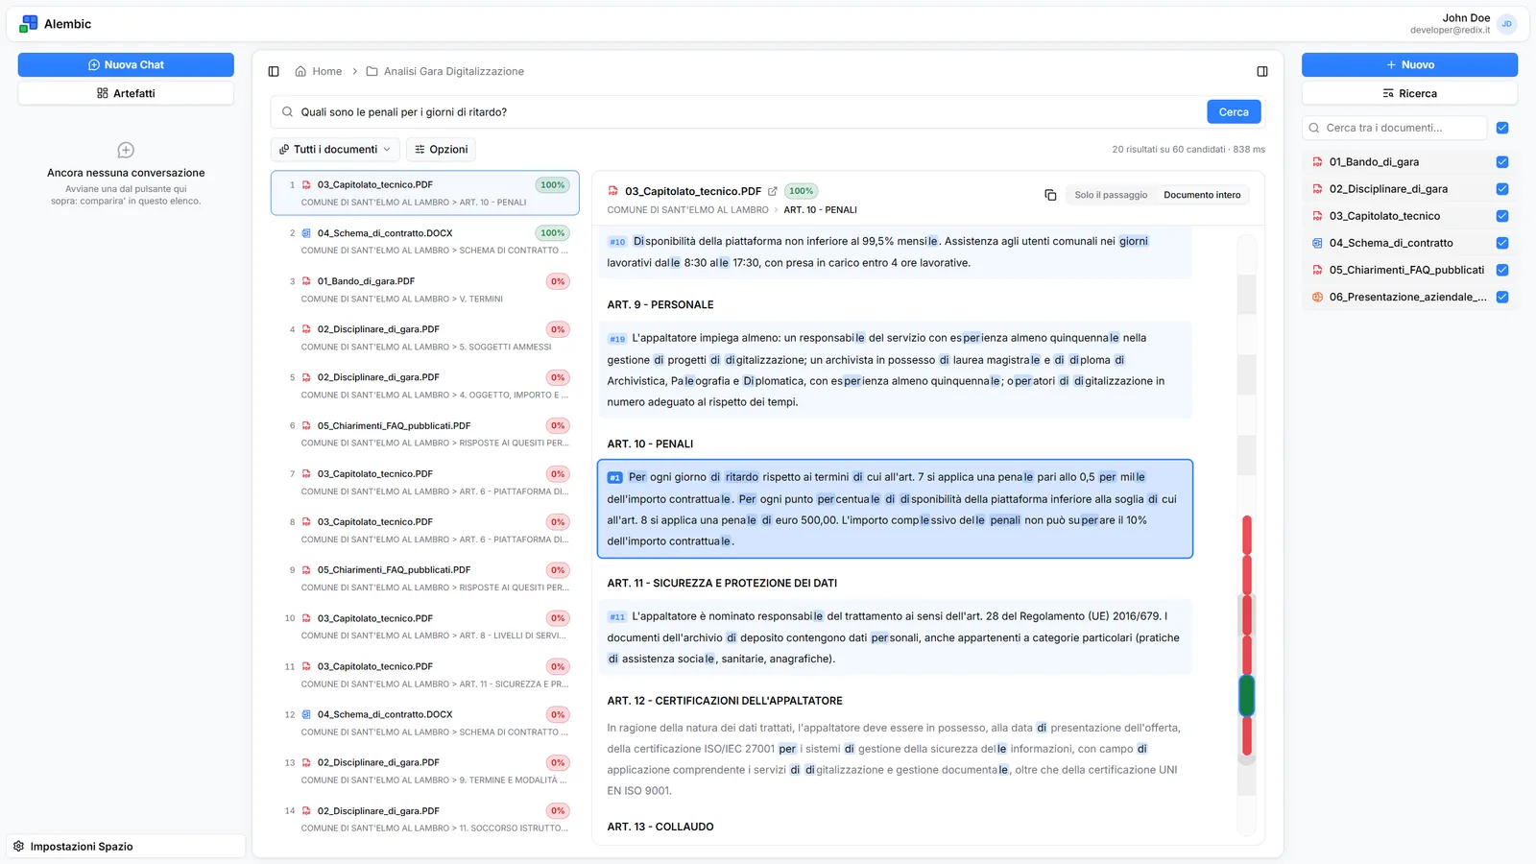Copy the passage with the copy icon
Screen dimensions: 1536x864
pyautogui.click(x=1050, y=195)
